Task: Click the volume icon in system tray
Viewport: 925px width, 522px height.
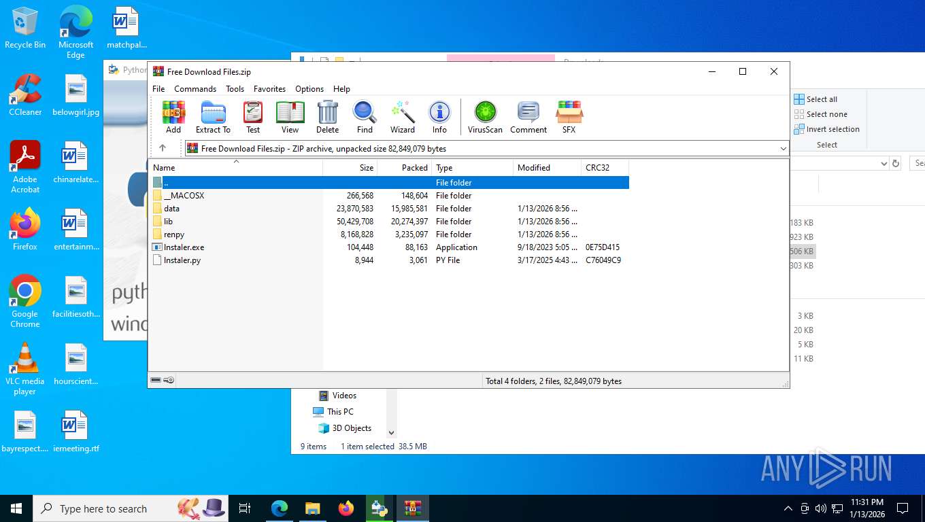Action: 820,508
